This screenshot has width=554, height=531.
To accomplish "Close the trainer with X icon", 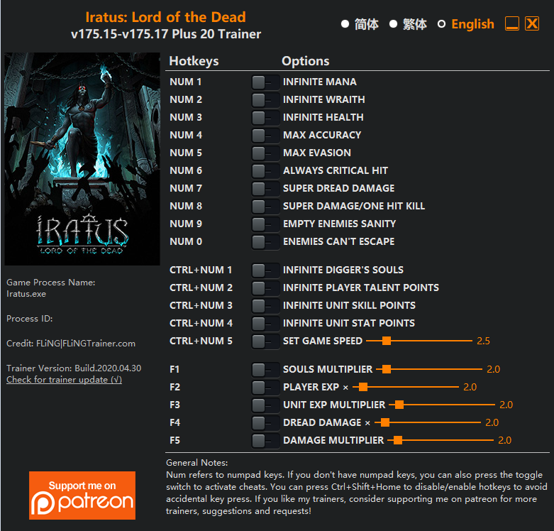I will [532, 23].
